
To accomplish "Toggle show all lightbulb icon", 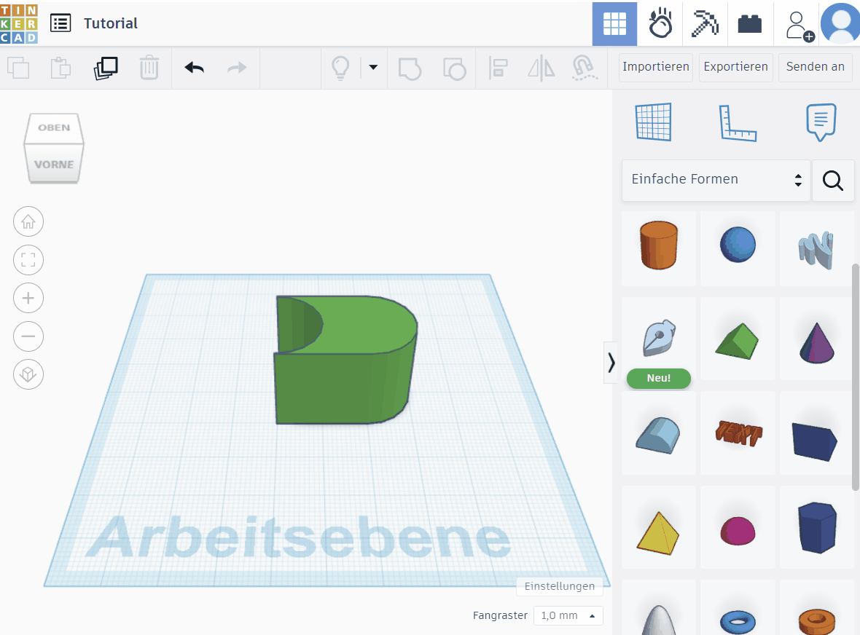I will [340, 68].
